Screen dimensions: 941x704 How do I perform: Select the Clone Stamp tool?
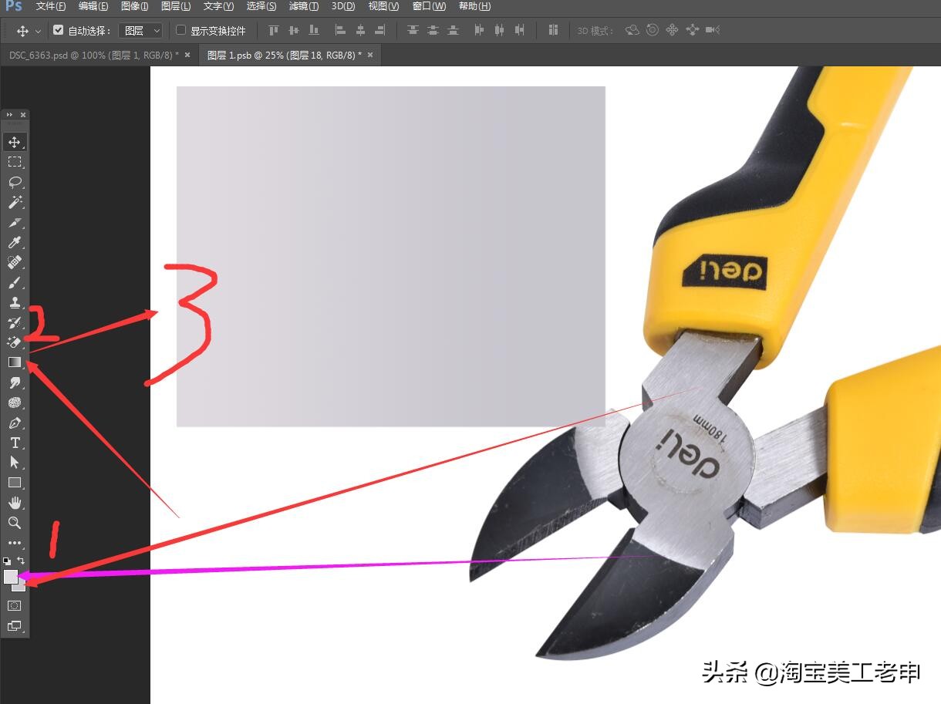(x=15, y=302)
